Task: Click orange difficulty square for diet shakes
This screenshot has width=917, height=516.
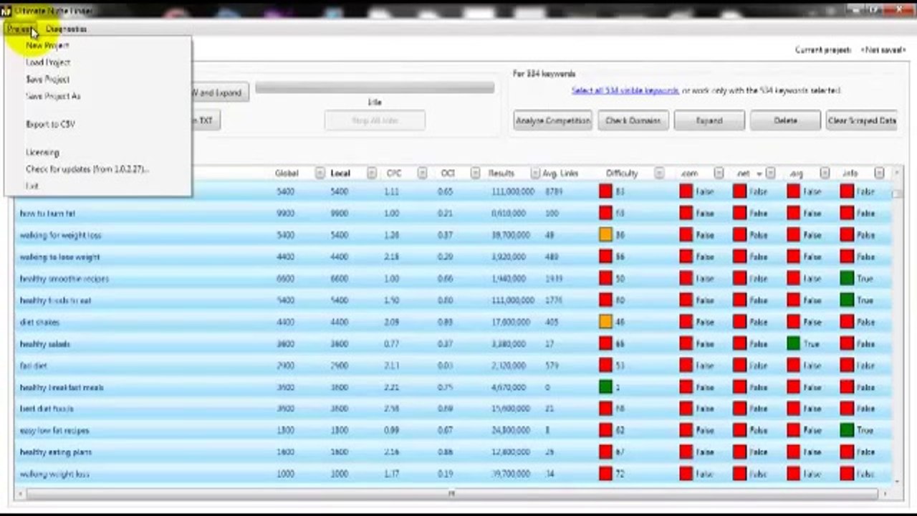Action: coord(606,322)
